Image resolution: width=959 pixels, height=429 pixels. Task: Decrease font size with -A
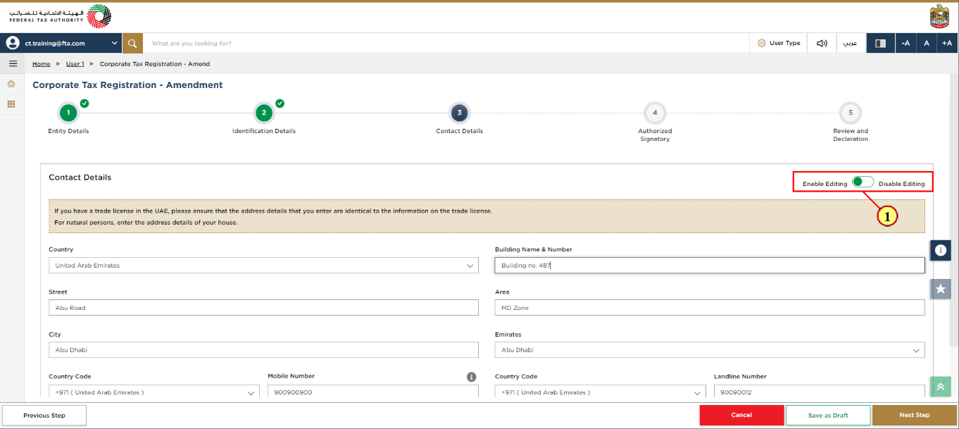pyautogui.click(x=905, y=43)
